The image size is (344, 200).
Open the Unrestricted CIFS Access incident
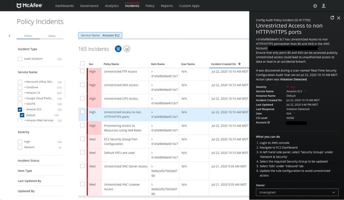pyautogui.click(x=121, y=99)
